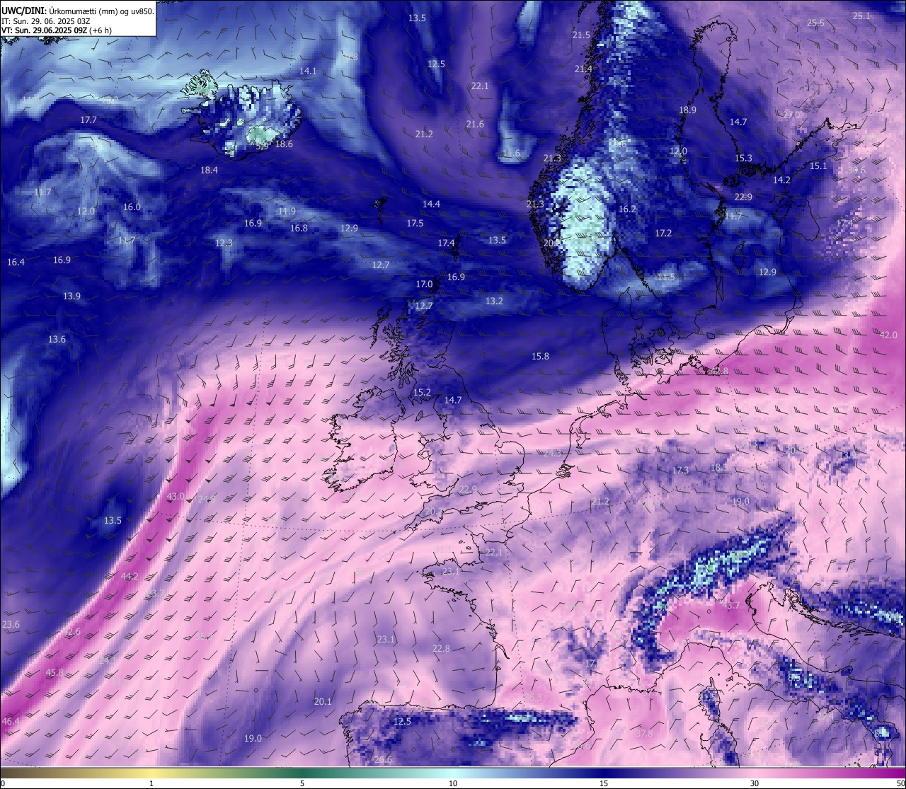Screen dimensions: 906x789
Task: Click the 17.2 value label
Action: click(x=663, y=233)
